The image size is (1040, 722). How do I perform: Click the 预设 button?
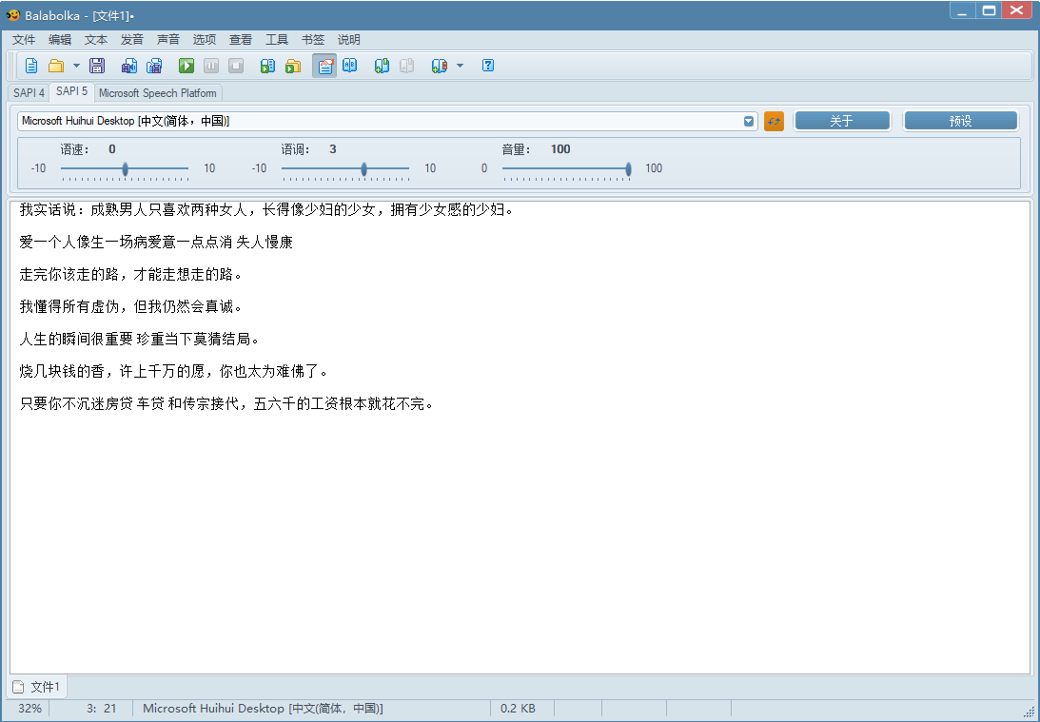(960, 122)
